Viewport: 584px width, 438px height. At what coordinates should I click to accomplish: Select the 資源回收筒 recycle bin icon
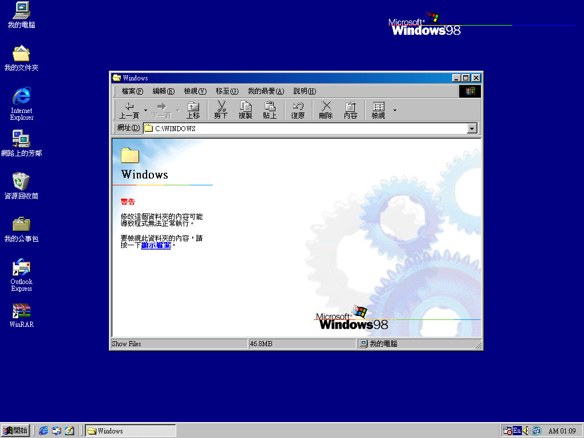click(21, 186)
